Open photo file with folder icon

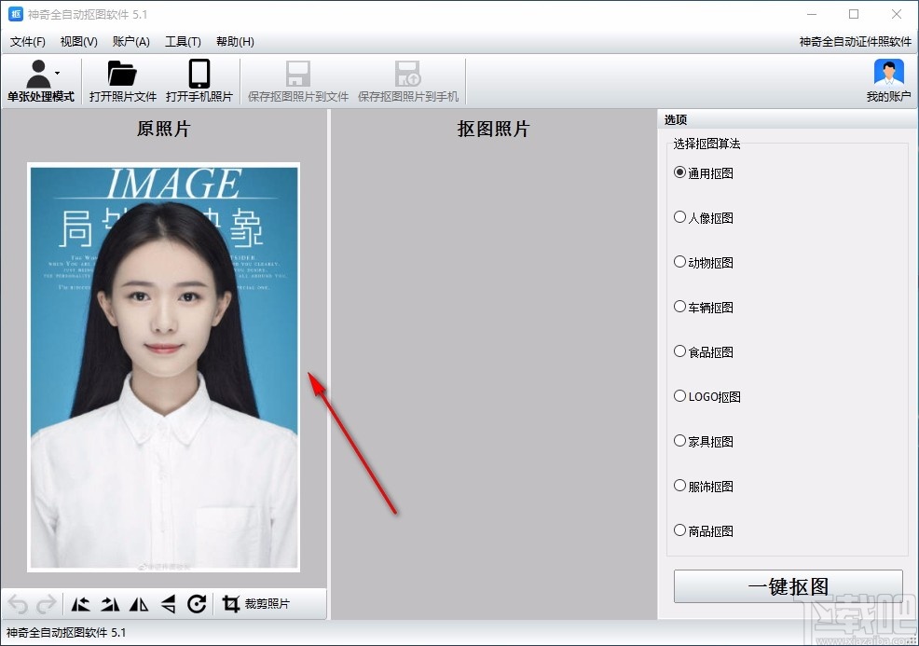122,74
